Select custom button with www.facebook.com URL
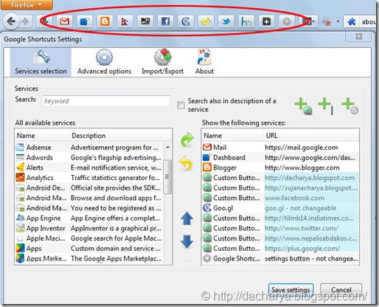The image size is (379, 307). 280,198
